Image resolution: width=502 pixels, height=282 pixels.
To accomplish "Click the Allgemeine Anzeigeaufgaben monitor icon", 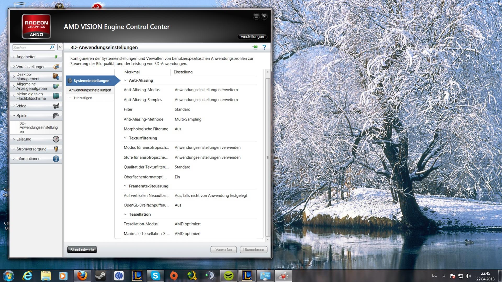I will [56, 86].
